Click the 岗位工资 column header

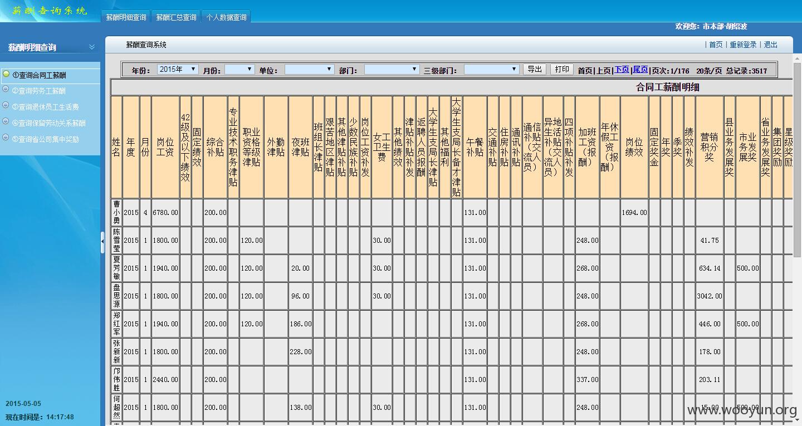point(165,147)
